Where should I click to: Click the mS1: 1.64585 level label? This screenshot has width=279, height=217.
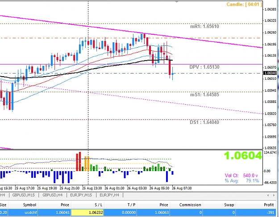coord(204,94)
